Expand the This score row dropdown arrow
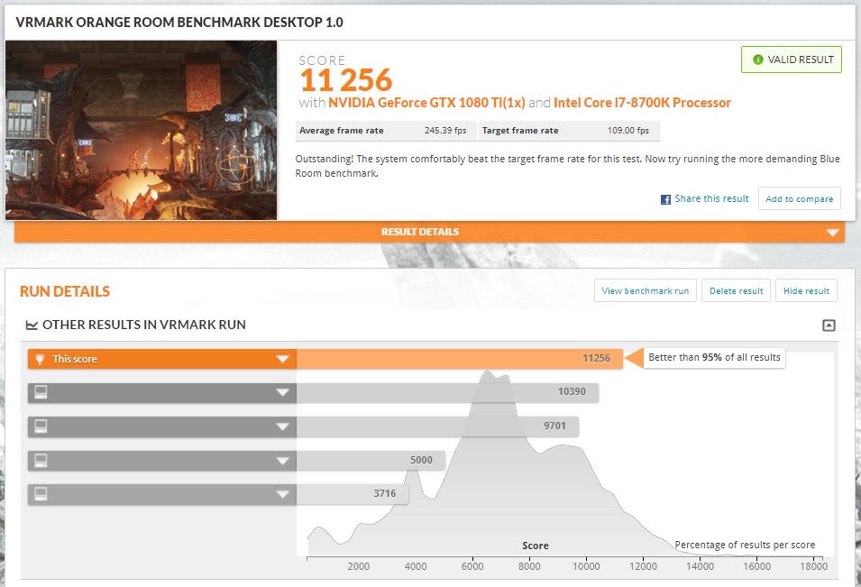The image size is (861, 587). pos(283,359)
